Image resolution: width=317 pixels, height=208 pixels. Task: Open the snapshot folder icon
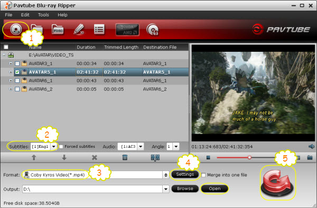point(310,157)
